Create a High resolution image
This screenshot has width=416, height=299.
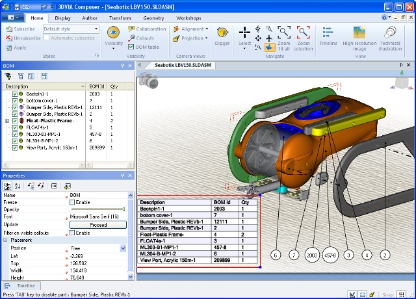pos(359,32)
